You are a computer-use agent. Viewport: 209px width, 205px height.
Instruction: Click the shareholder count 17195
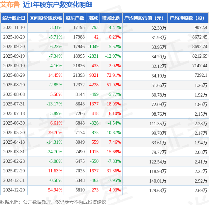click(x=79, y=27)
